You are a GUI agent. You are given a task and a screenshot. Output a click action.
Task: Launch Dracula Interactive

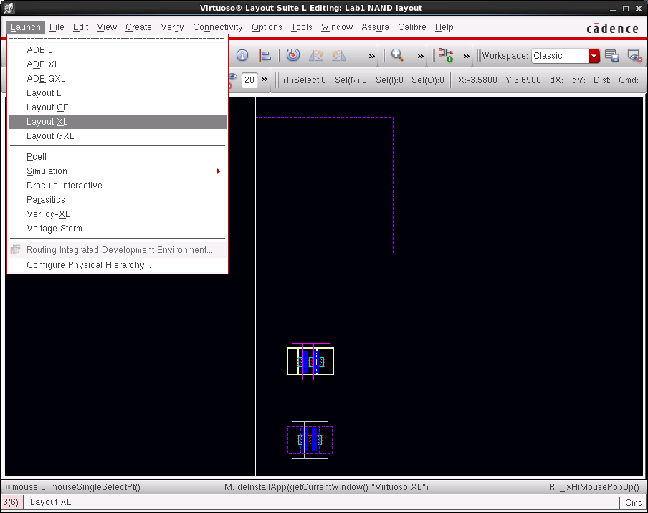[x=118, y=186]
